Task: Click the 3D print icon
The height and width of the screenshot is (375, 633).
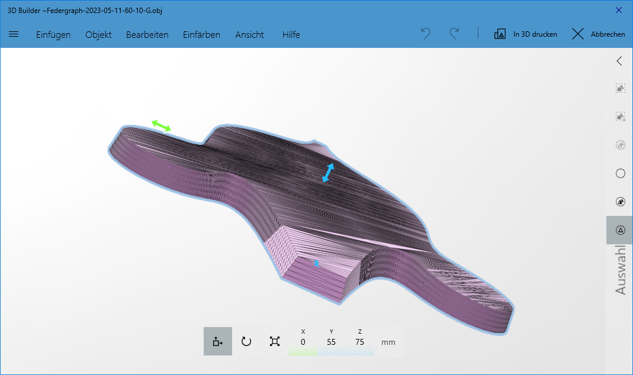Action: coord(500,34)
